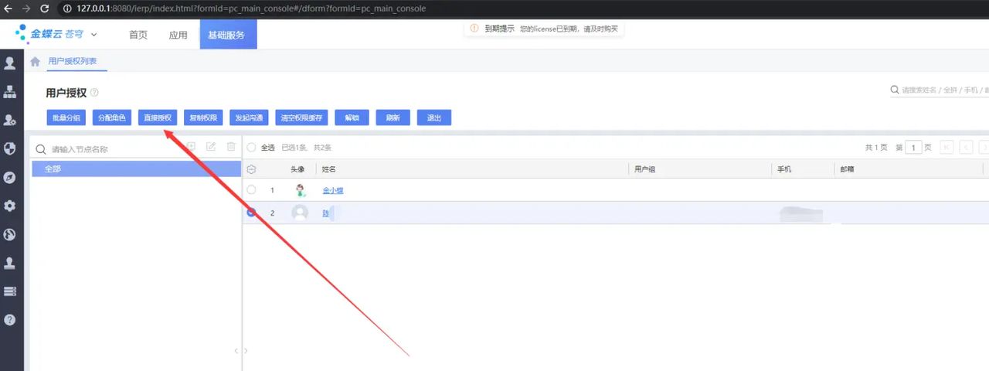Screen dimensions: 989x371
Task: Click the 批量分组 button
Action: [x=66, y=117]
